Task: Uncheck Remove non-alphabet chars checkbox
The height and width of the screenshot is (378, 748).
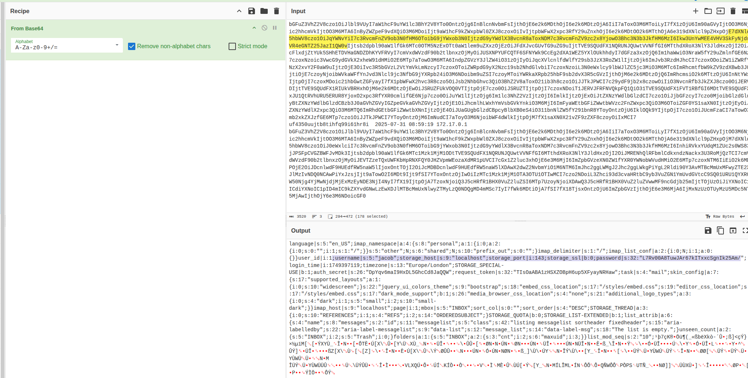Action: coord(132,46)
